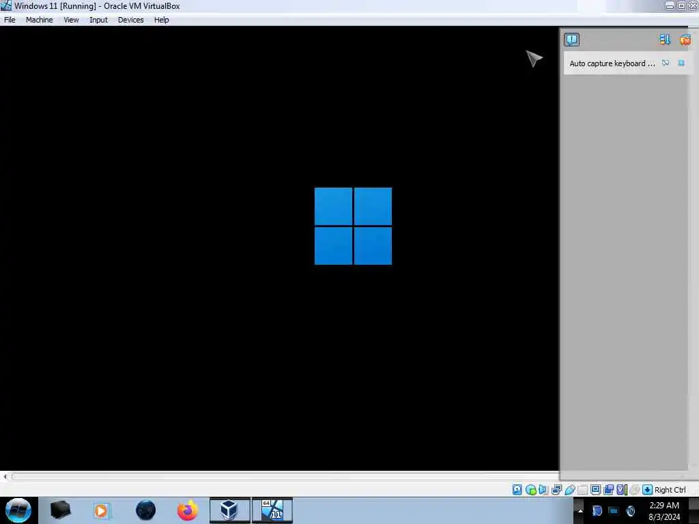
Task: Click the network adapters status icon
Action: (x=557, y=490)
